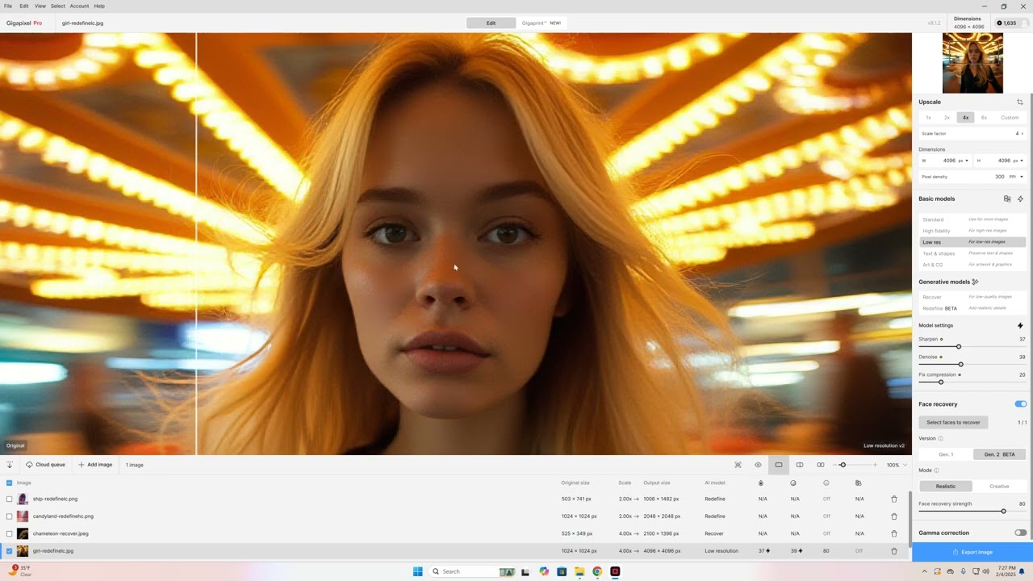Check the ship-redefinelc.png checkbox
1033x581 pixels.
10,499
